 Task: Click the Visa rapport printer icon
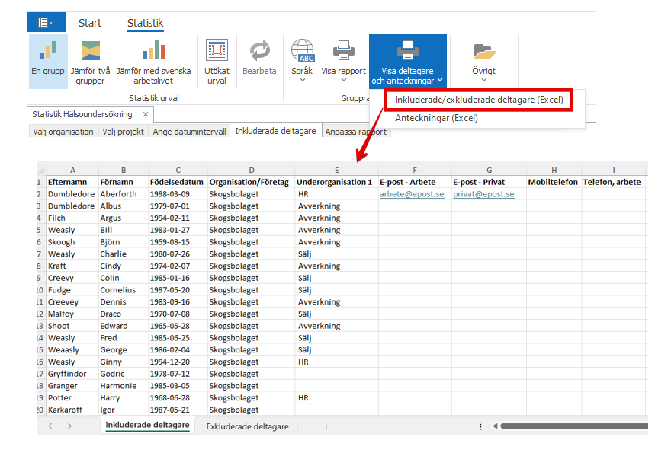pyautogui.click(x=344, y=50)
